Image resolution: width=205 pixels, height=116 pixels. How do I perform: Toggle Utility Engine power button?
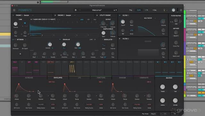pos(97,15)
